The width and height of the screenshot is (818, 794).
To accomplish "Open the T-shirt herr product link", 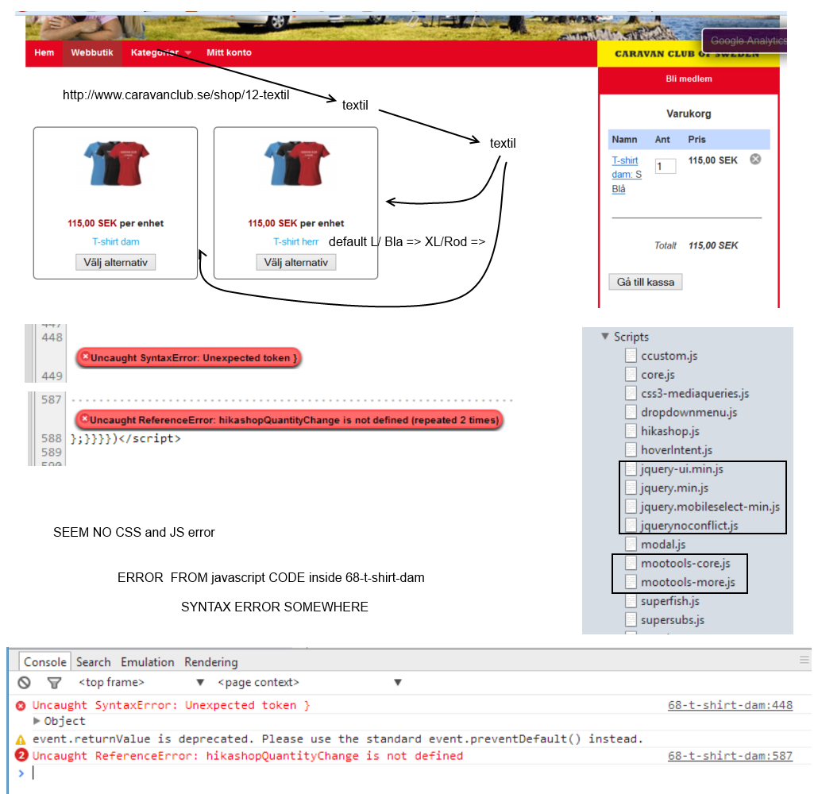I will (x=295, y=241).
